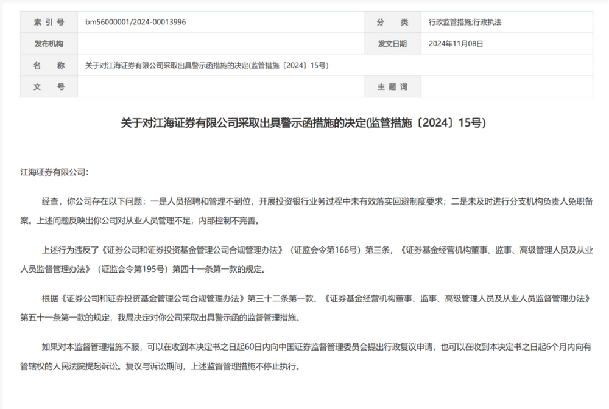Click the 文号 label cell
609x409 pixels.
(x=49, y=87)
